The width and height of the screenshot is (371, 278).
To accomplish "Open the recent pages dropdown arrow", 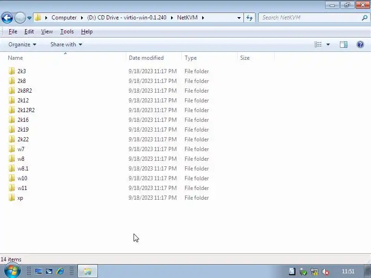I will (x=29, y=18).
